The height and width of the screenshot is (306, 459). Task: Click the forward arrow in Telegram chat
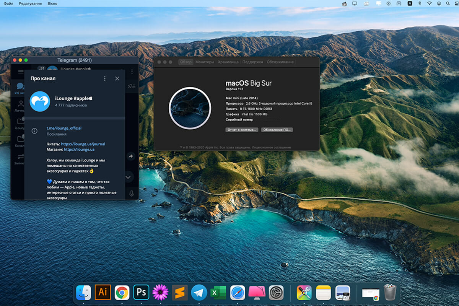point(131,156)
